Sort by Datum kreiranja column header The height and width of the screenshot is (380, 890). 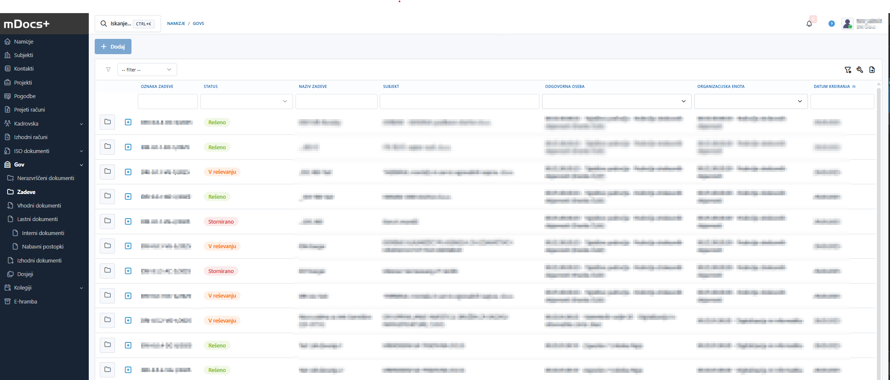(x=832, y=86)
